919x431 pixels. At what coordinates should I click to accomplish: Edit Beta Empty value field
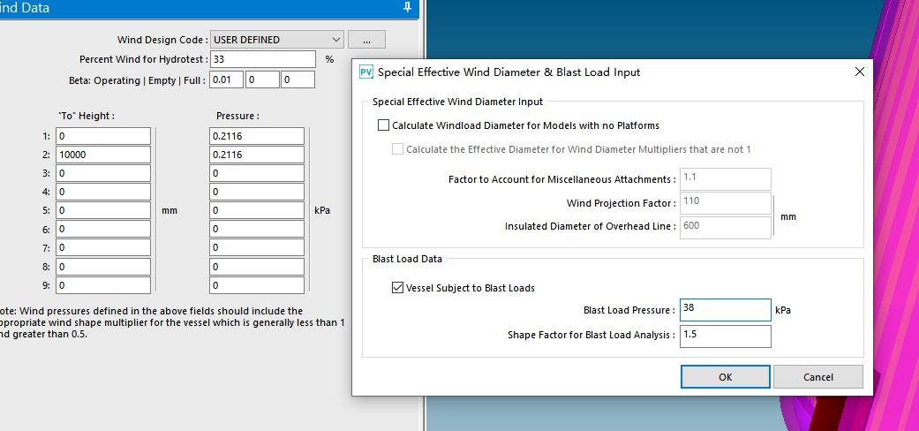(262, 79)
